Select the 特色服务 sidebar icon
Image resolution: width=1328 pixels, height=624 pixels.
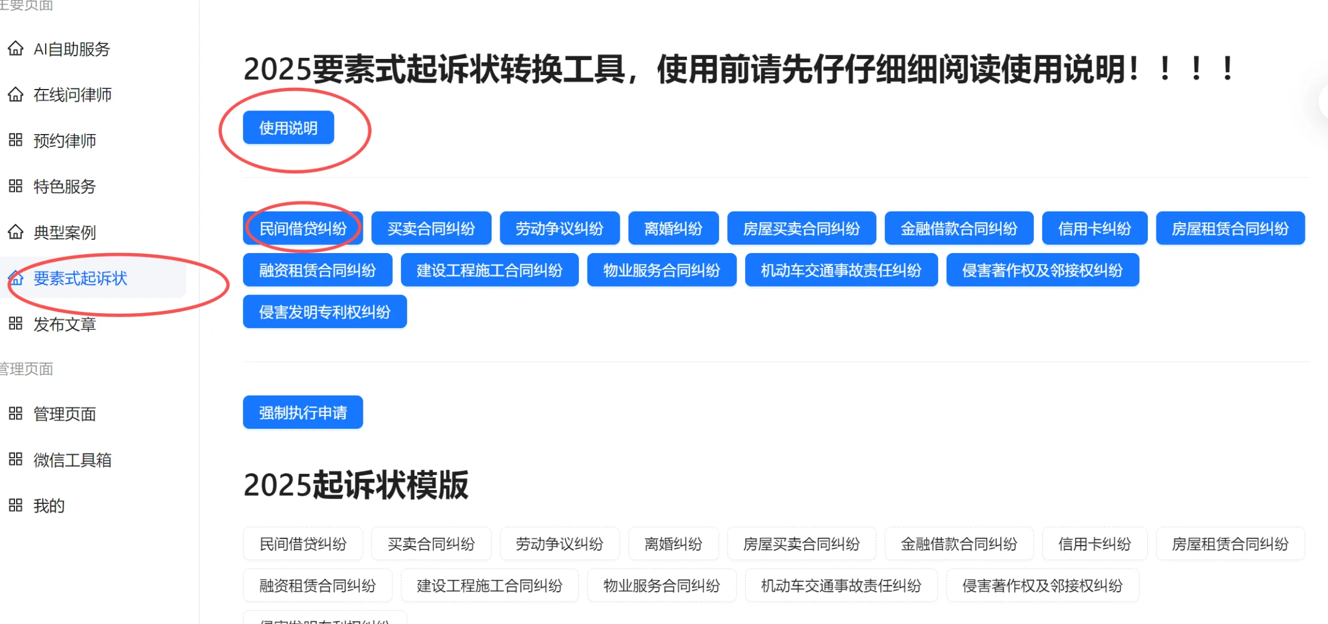coord(16,186)
